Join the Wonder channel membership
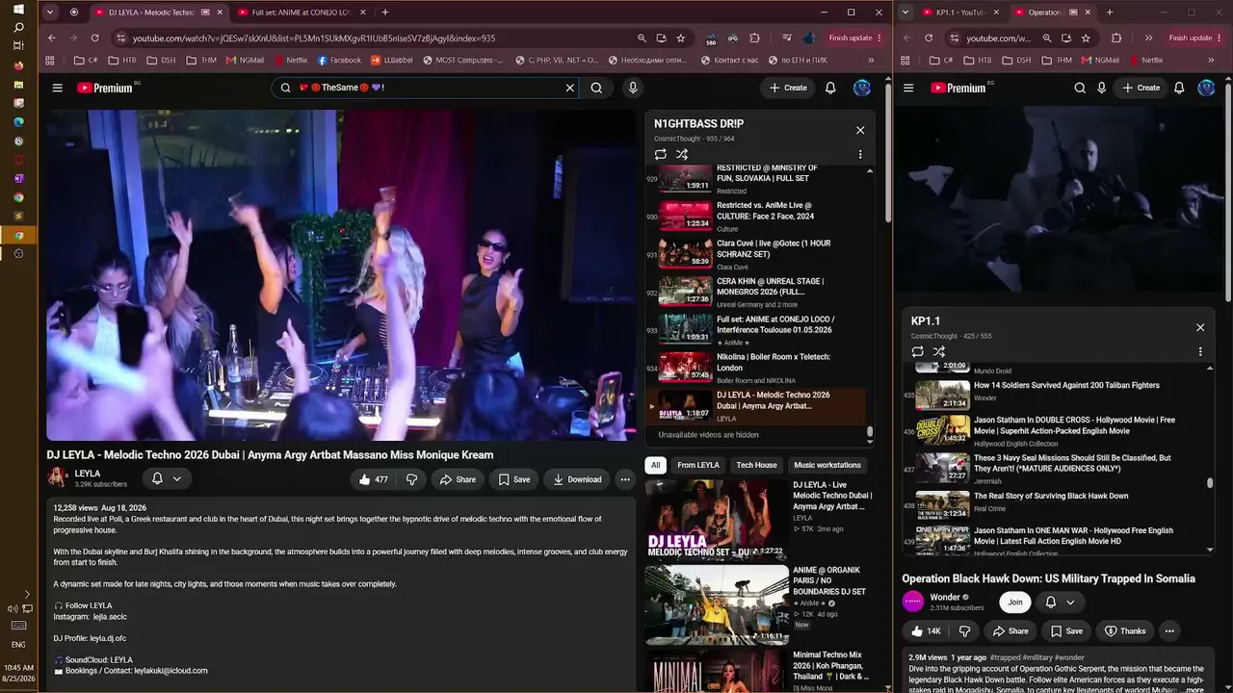The width and height of the screenshot is (1233, 693). coord(1015,603)
